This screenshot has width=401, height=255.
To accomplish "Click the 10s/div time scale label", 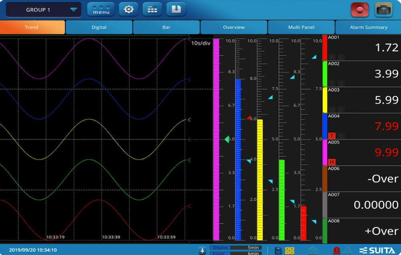I will tap(201, 43).
